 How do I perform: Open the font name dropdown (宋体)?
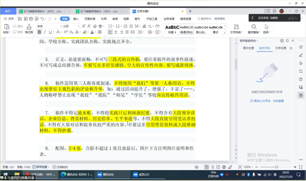[61, 26]
